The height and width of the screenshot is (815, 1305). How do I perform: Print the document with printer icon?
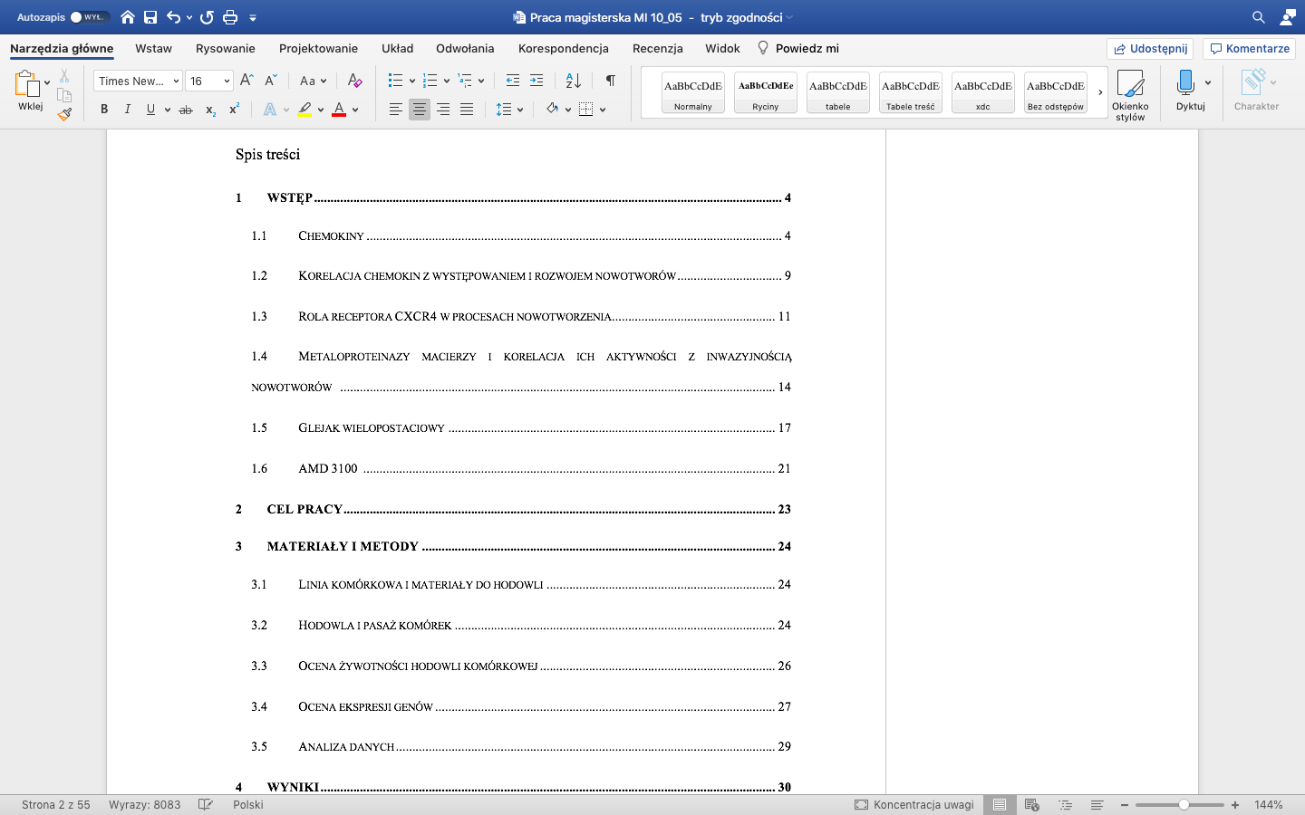[x=230, y=17]
